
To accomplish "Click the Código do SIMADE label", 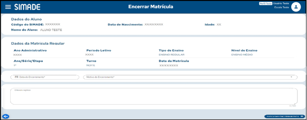I will (x=28, y=24).
